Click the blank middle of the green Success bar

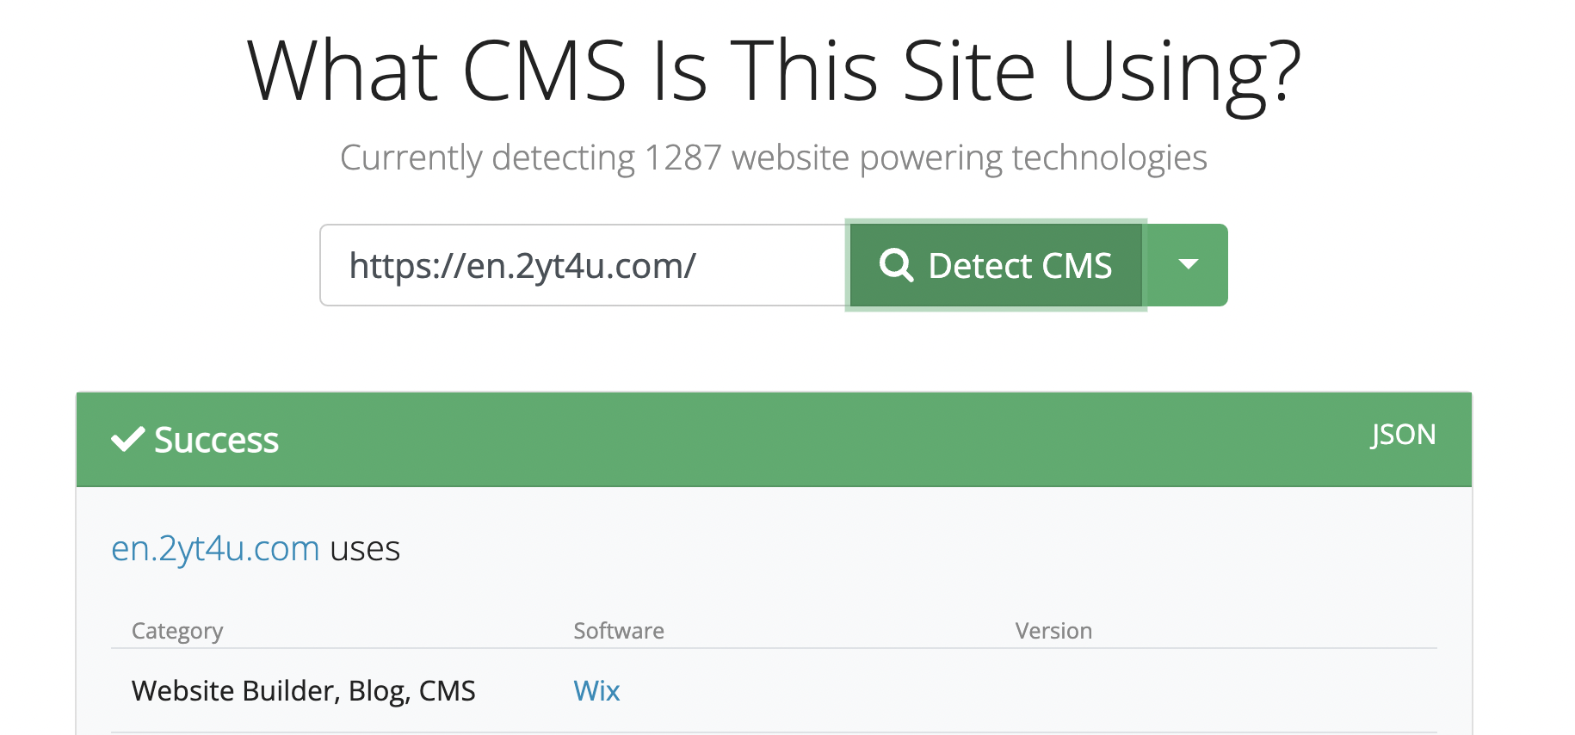tap(775, 440)
